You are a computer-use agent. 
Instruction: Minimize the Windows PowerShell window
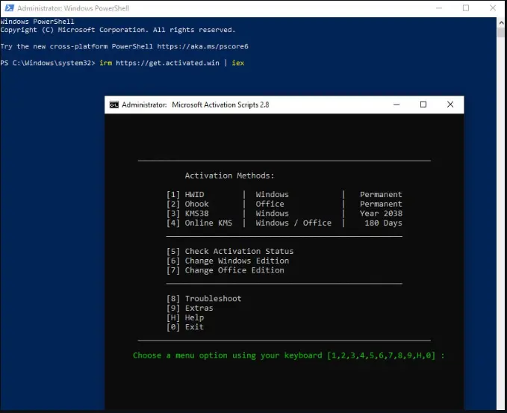point(439,8)
